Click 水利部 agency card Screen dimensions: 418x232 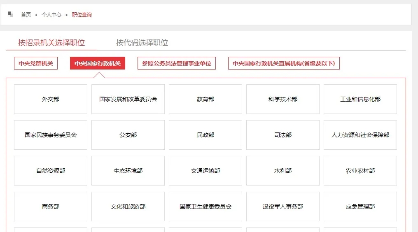283,171
